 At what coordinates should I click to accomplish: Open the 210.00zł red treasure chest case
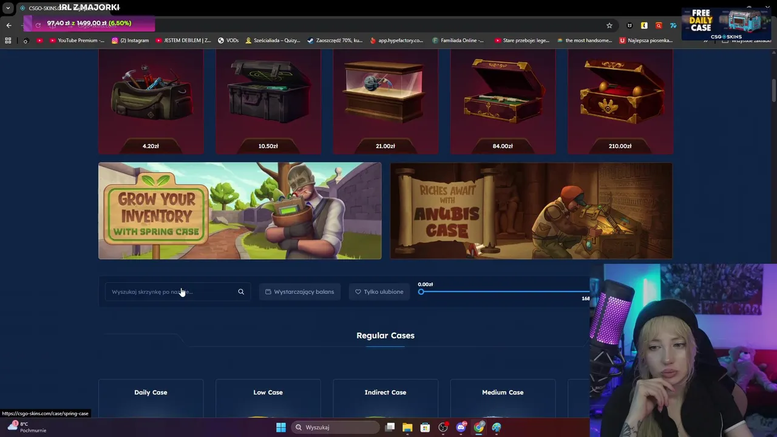pos(620,101)
